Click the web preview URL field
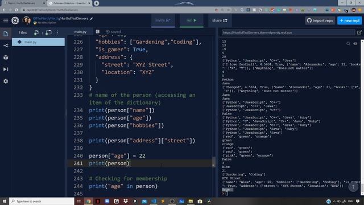The image size is (364, 205). 288,32
